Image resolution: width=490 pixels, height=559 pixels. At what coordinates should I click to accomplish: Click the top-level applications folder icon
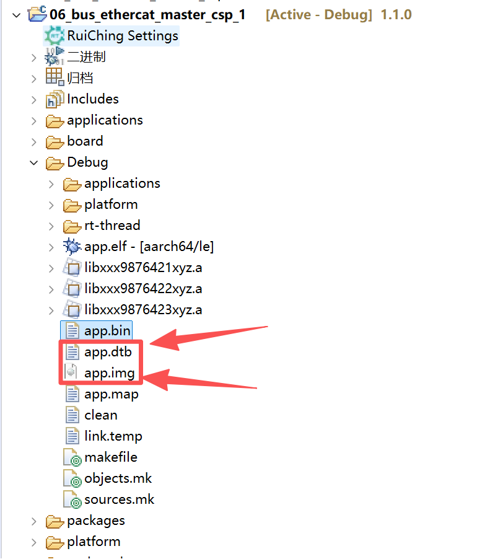click(x=55, y=121)
